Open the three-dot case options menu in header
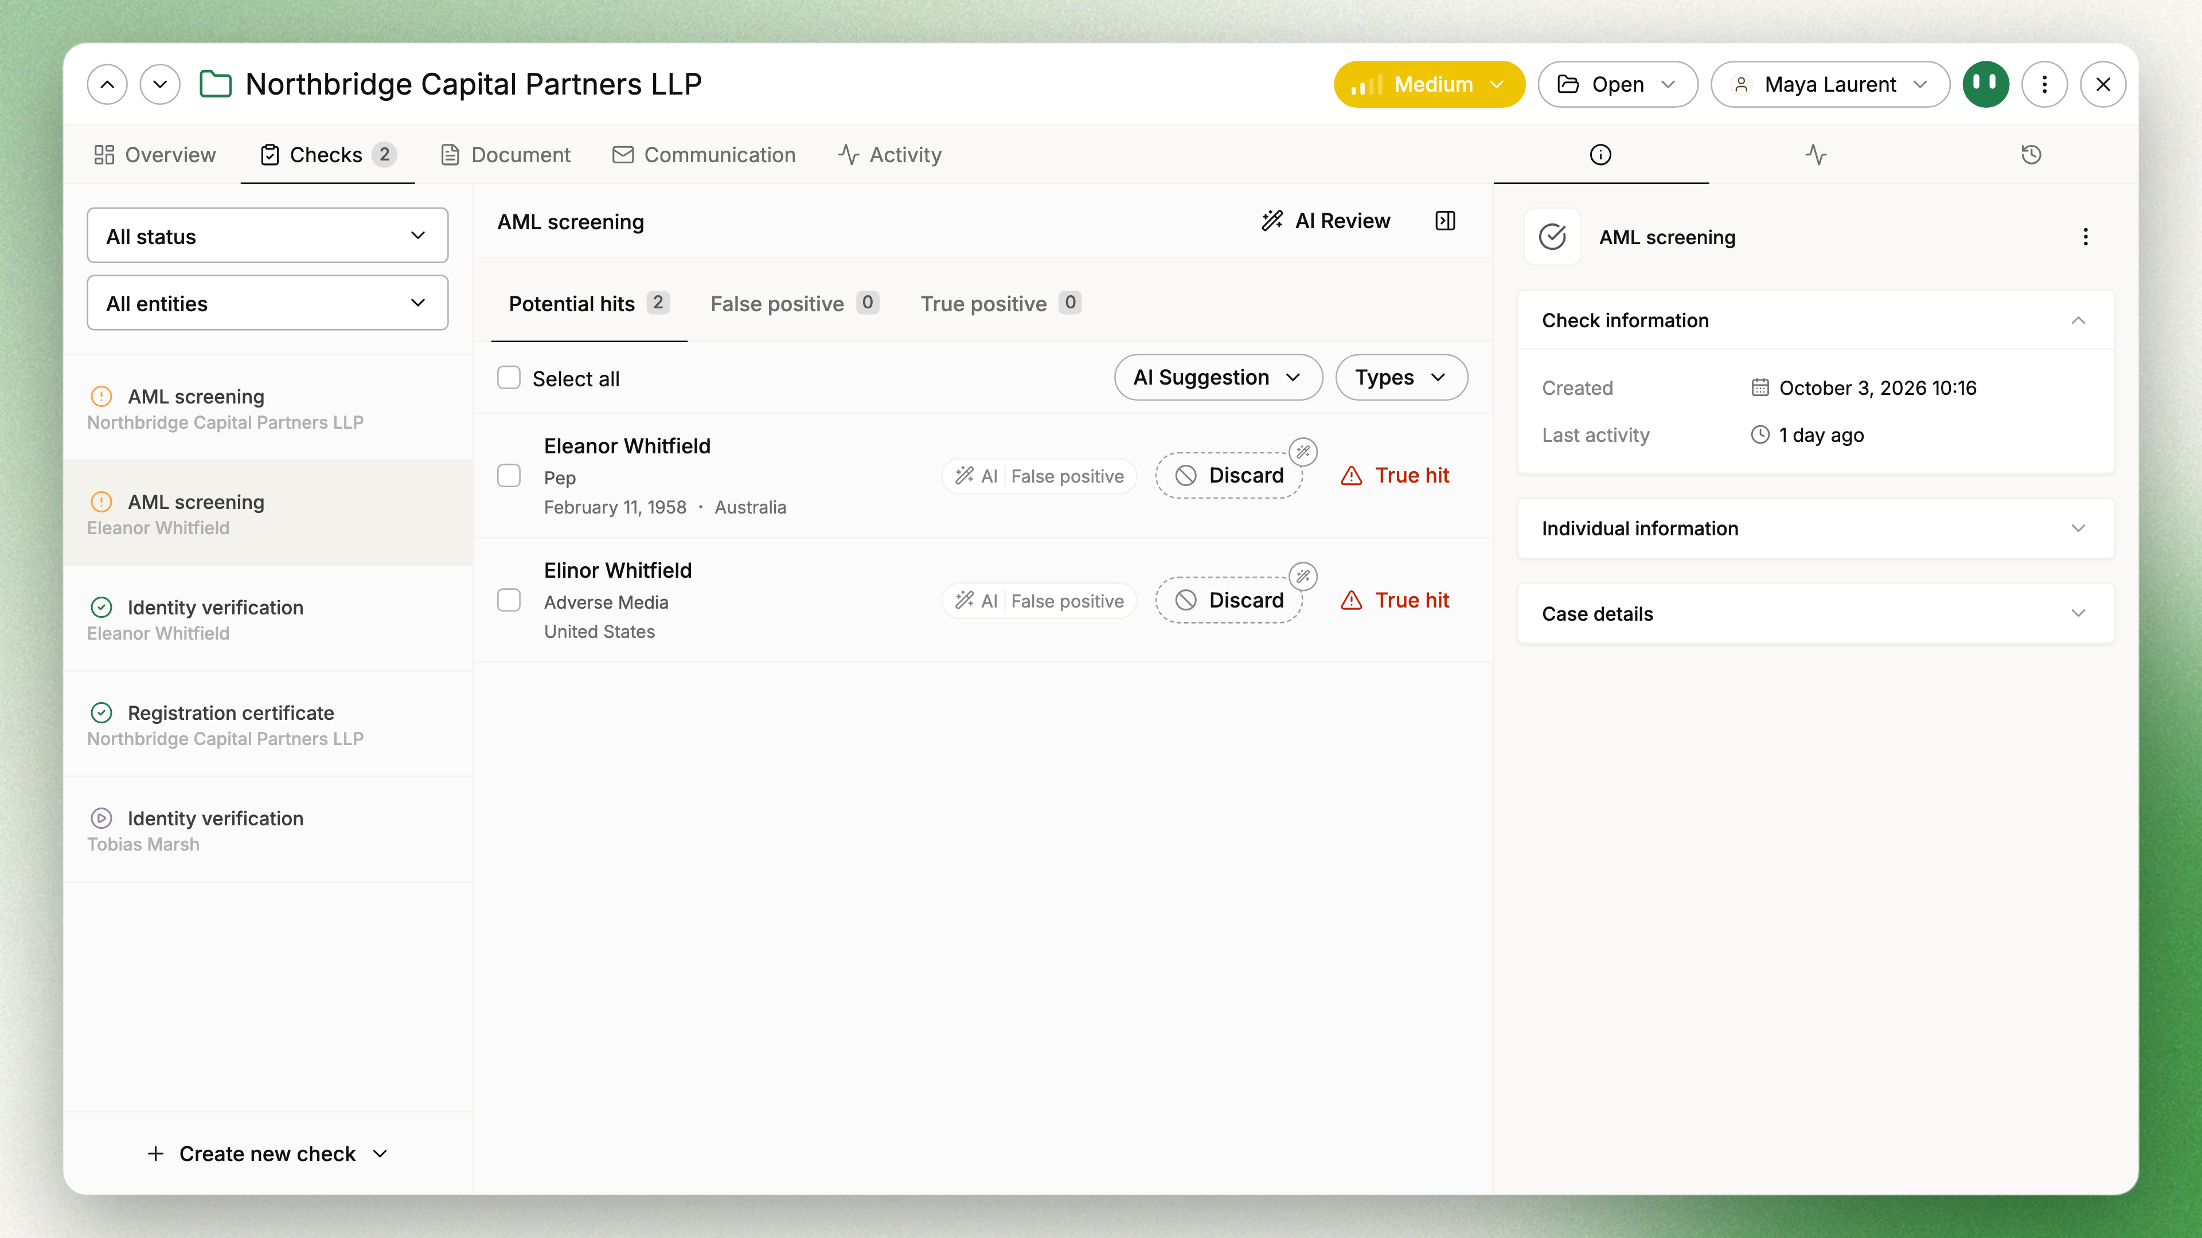Viewport: 2202px width, 1238px height. (x=2044, y=84)
